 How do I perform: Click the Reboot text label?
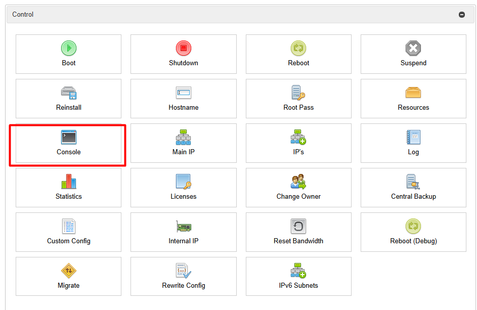point(298,63)
